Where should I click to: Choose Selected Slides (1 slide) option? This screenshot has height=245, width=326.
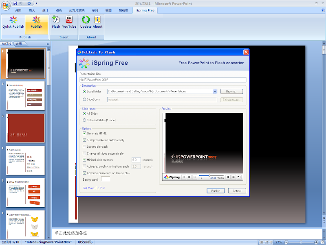84,120
